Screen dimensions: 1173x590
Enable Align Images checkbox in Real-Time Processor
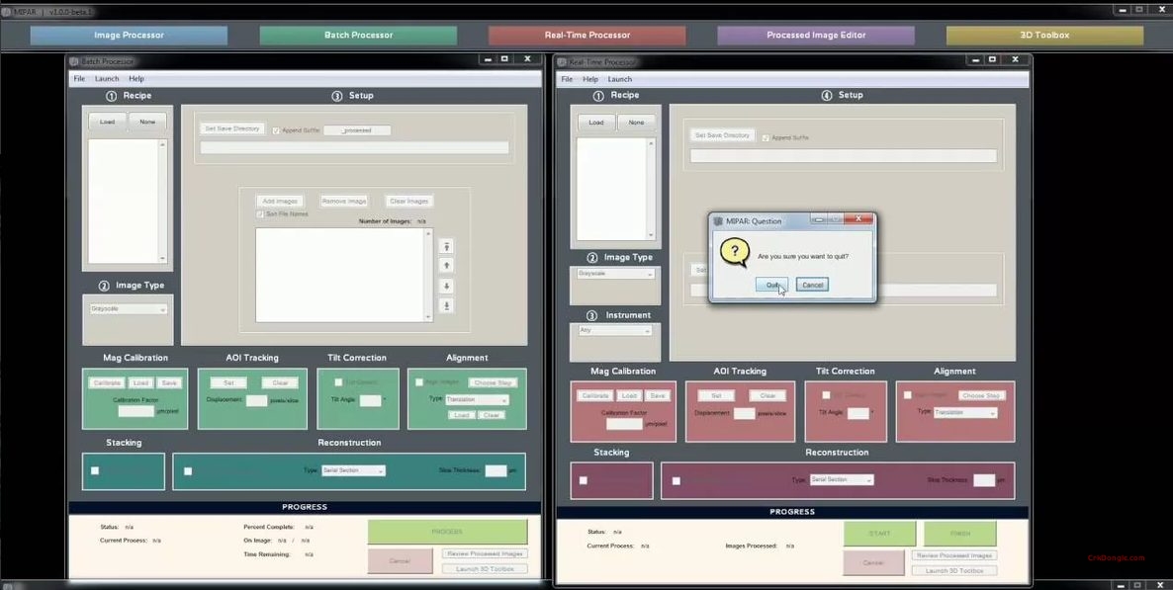click(907, 395)
